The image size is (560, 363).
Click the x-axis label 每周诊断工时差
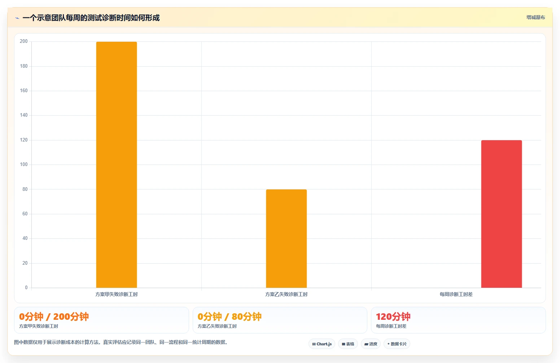pyautogui.click(x=456, y=294)
